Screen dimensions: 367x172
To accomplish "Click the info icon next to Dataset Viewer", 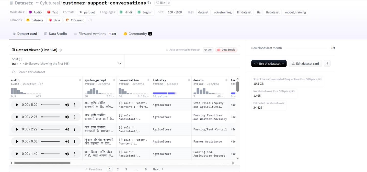I will (60, 50).
